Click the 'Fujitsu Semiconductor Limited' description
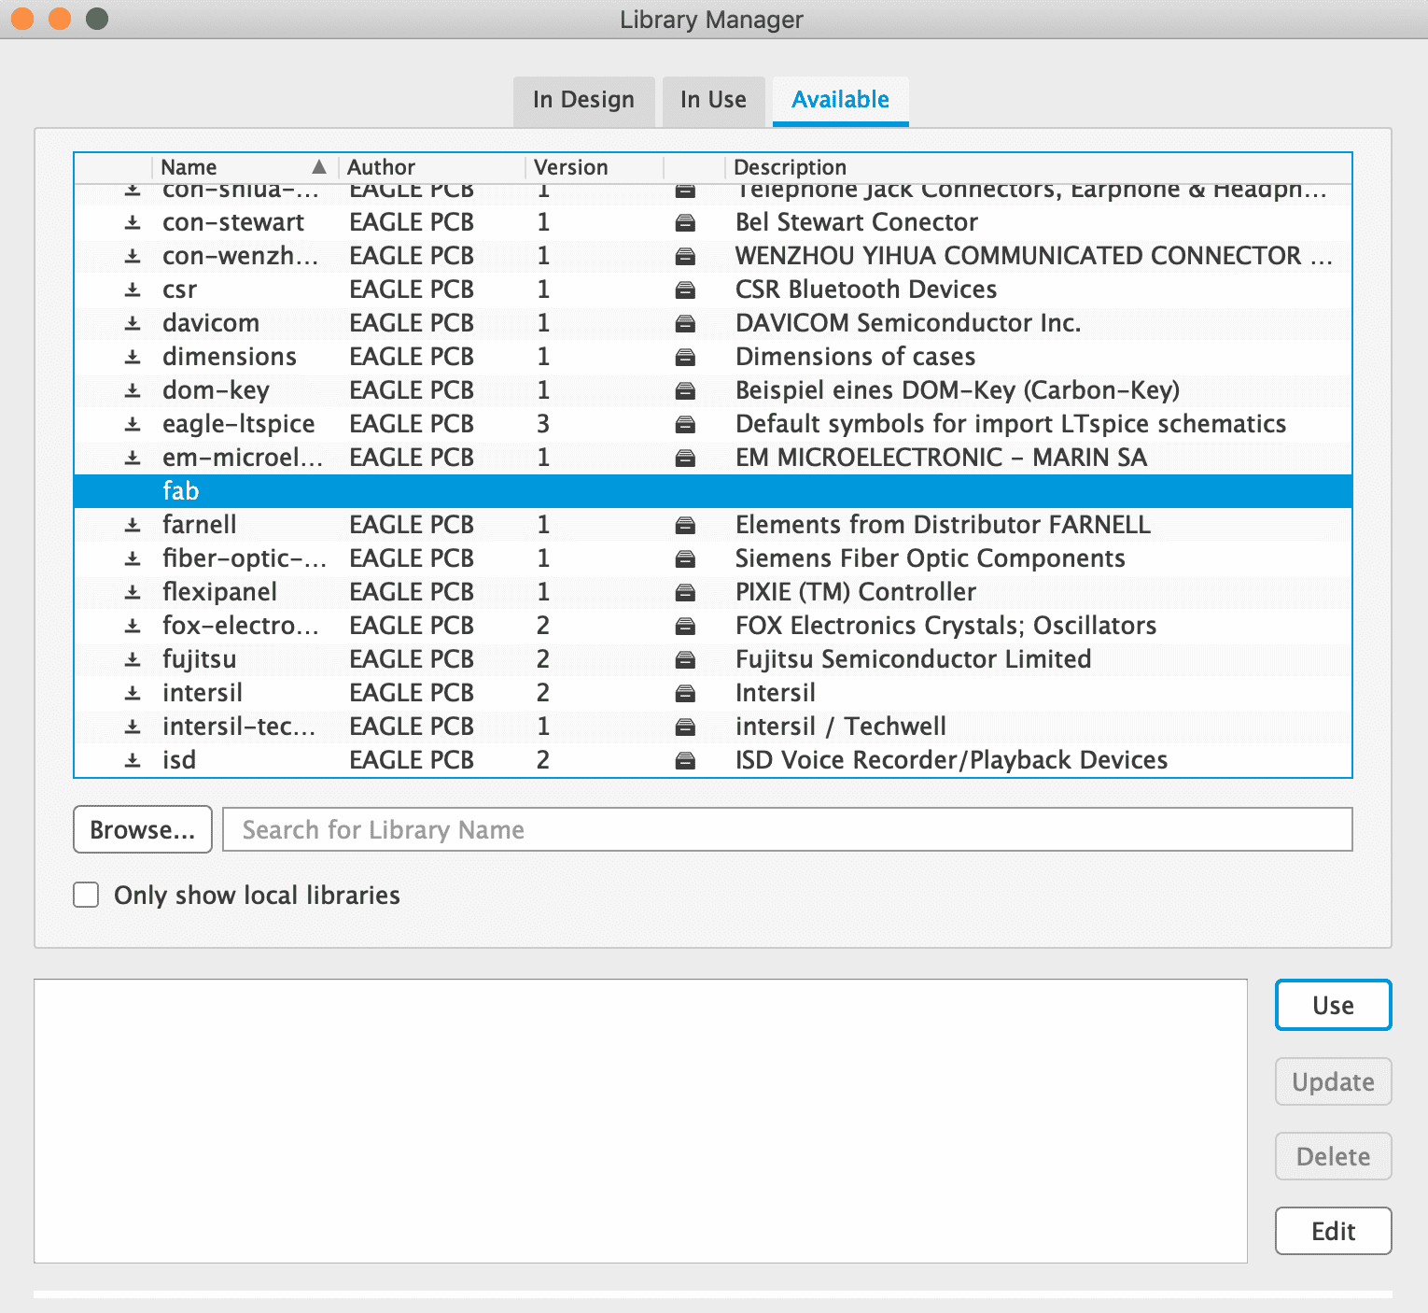Screen dimensions: 1428x1313 coord(914,659)
